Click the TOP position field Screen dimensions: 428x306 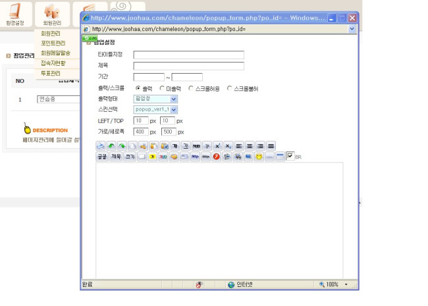(167, 120)
